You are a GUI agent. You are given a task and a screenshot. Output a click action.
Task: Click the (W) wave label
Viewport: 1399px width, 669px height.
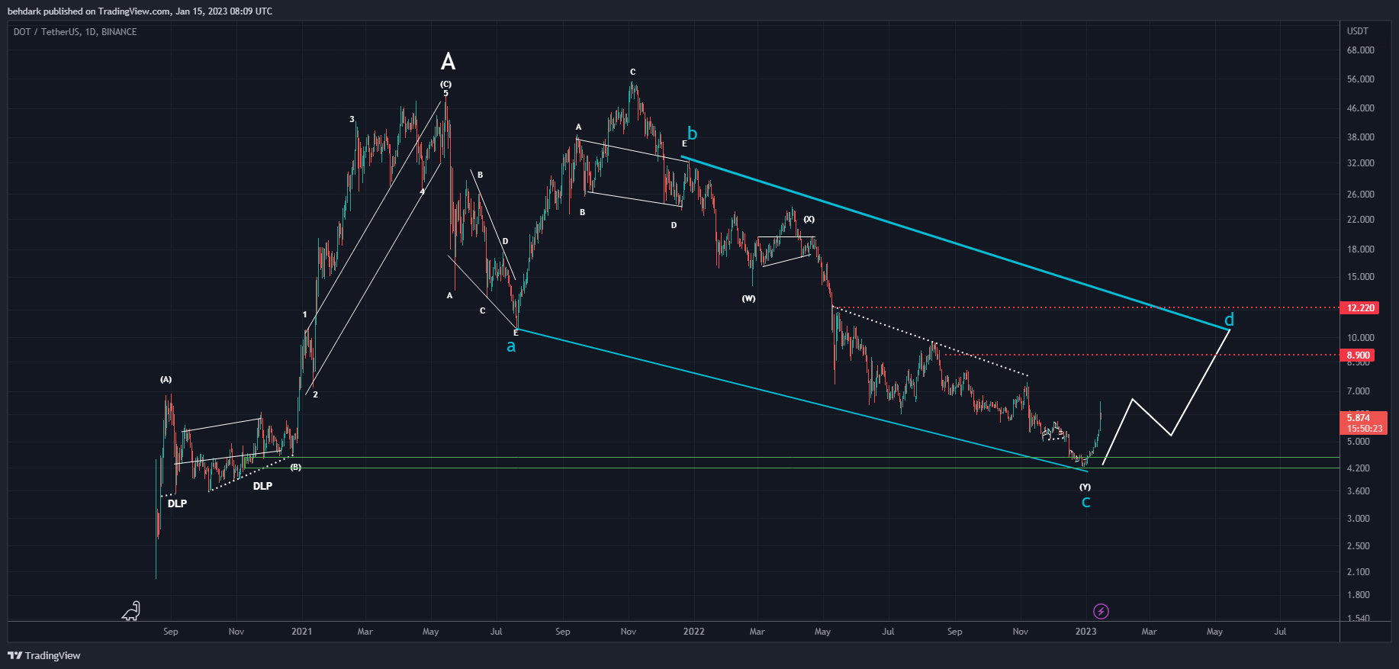coord(748,298)
